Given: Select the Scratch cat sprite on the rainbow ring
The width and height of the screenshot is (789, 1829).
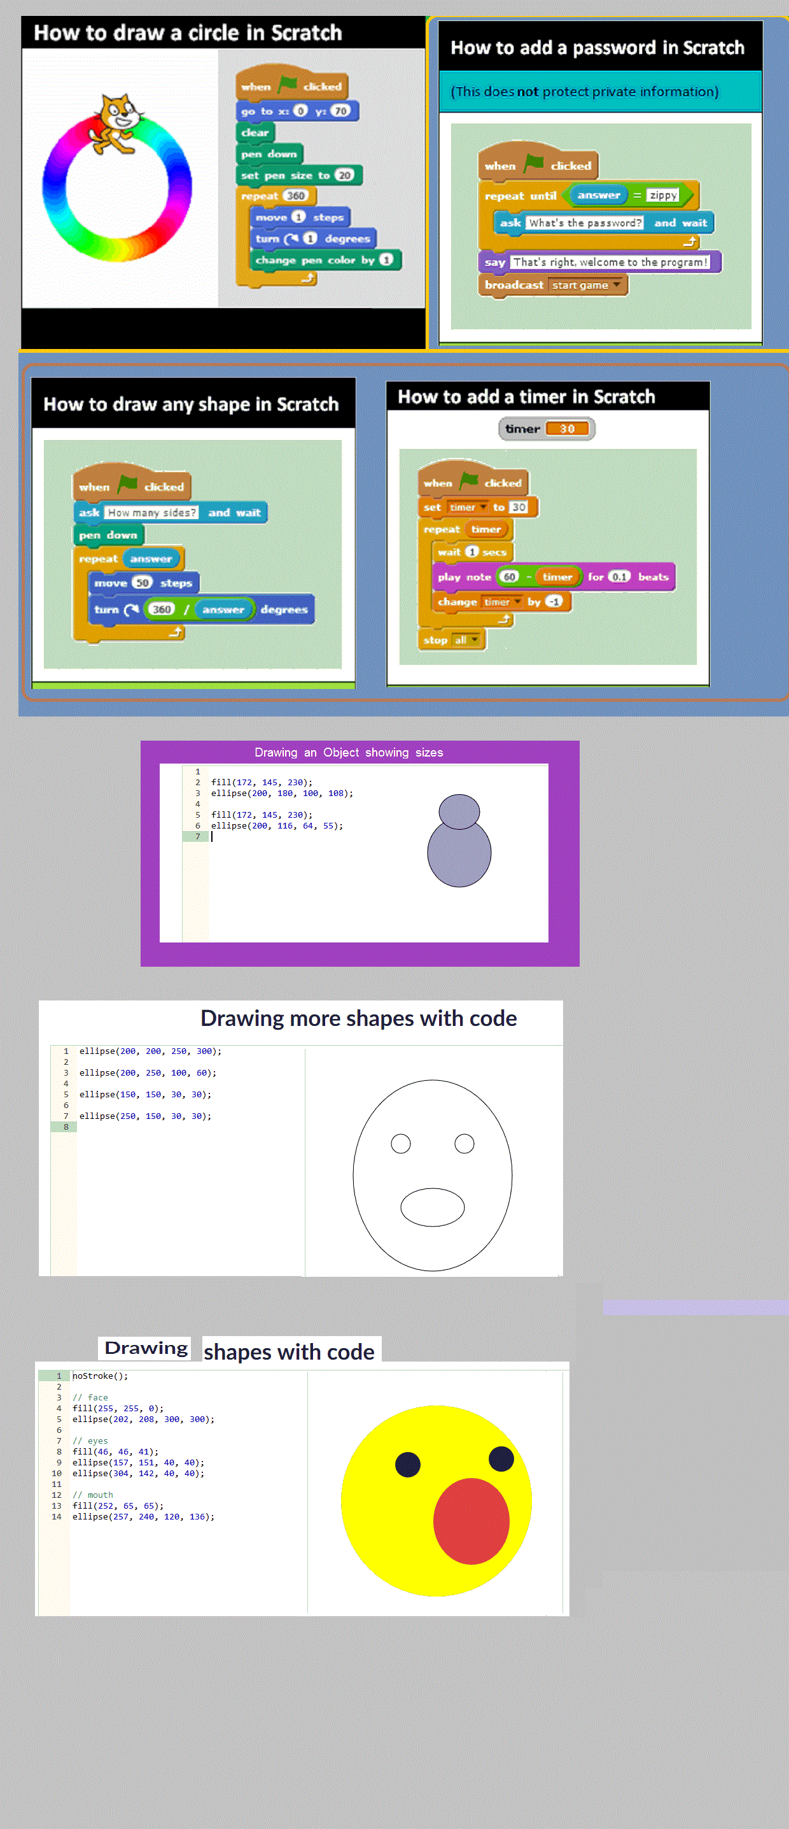Looking at the screenshot, I should pyautogui.click(x=116, y=124).
